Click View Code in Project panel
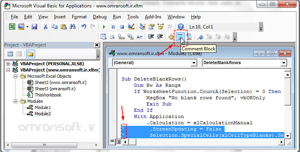 coord(10,54)
